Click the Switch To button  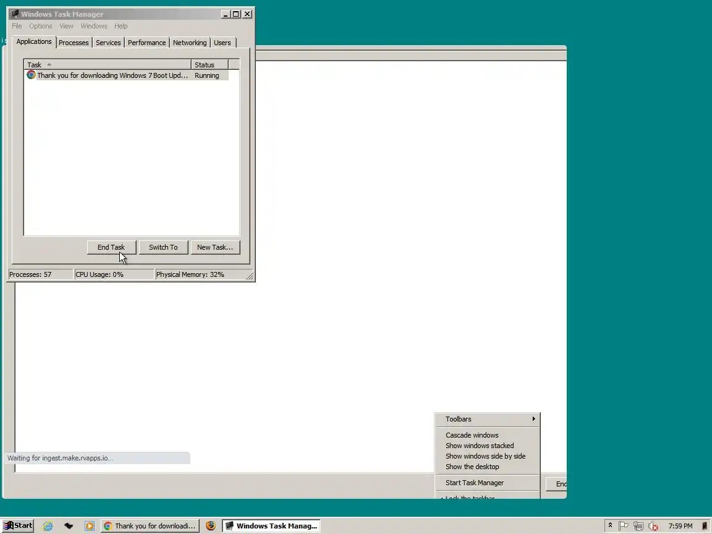[x=163, y=247]
